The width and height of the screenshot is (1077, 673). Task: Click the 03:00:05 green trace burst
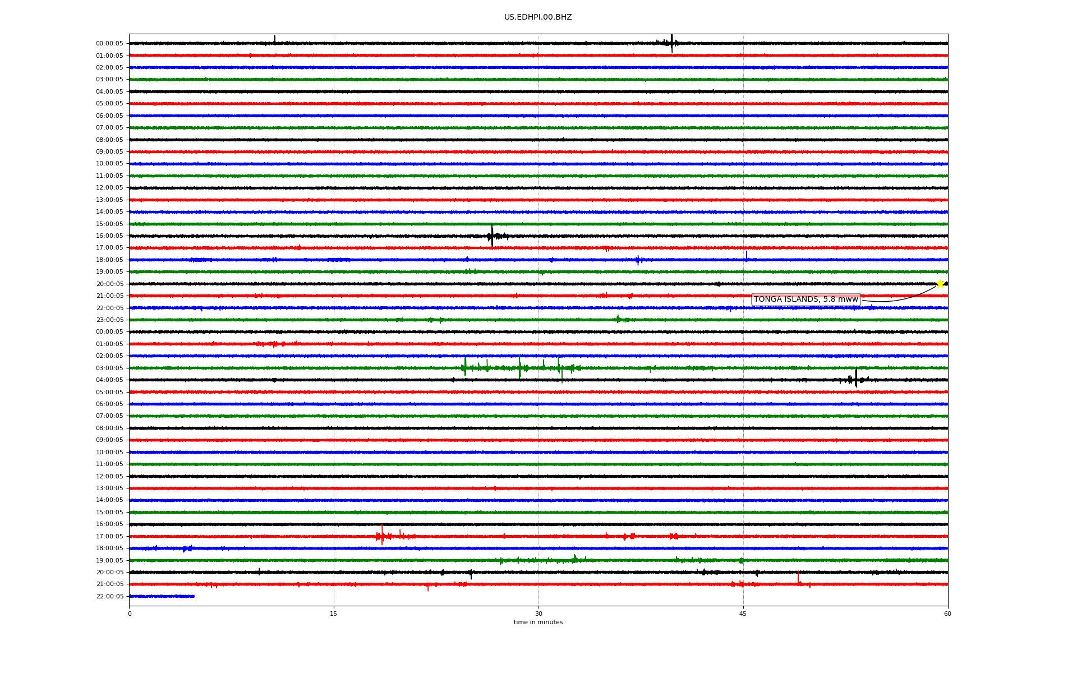tap(519, 367)
